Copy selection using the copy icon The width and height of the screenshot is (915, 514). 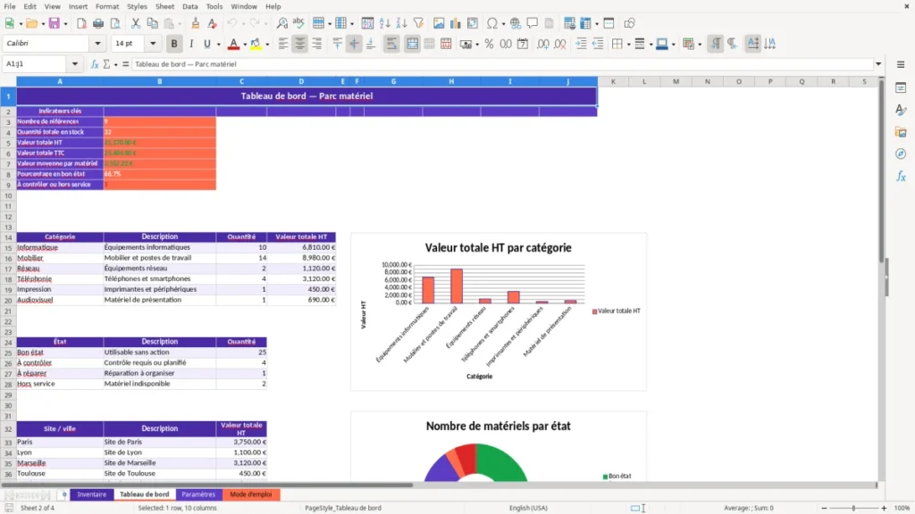point(152,23)
